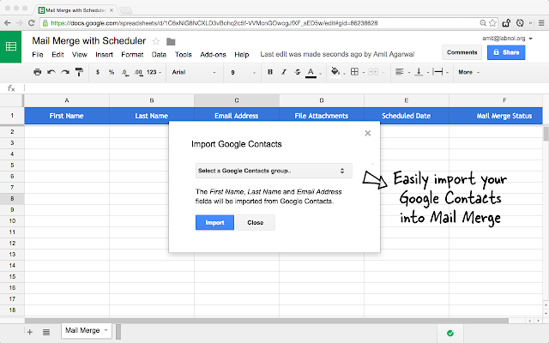Increase decimal places
Viewport: 549px width, 343px height.
138,72
